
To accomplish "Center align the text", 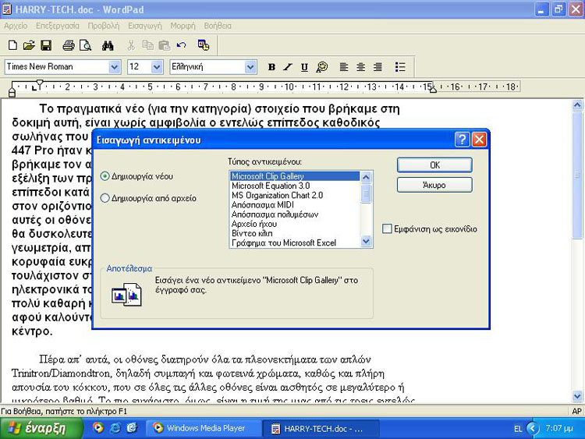I will click(360, 67).
